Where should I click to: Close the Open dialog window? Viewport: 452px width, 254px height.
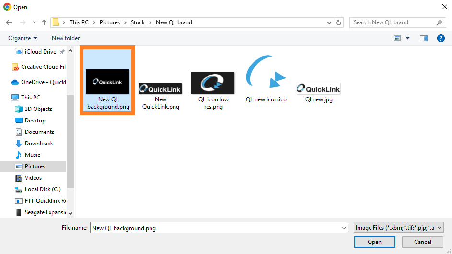point(445,7)
